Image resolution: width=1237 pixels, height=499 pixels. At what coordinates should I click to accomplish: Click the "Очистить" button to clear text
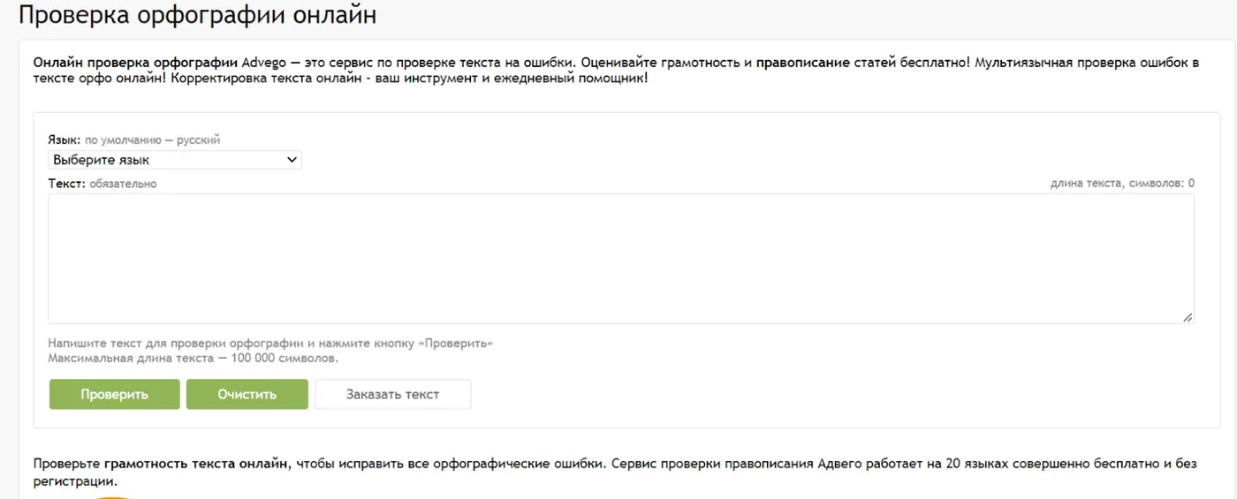[247, 395]
